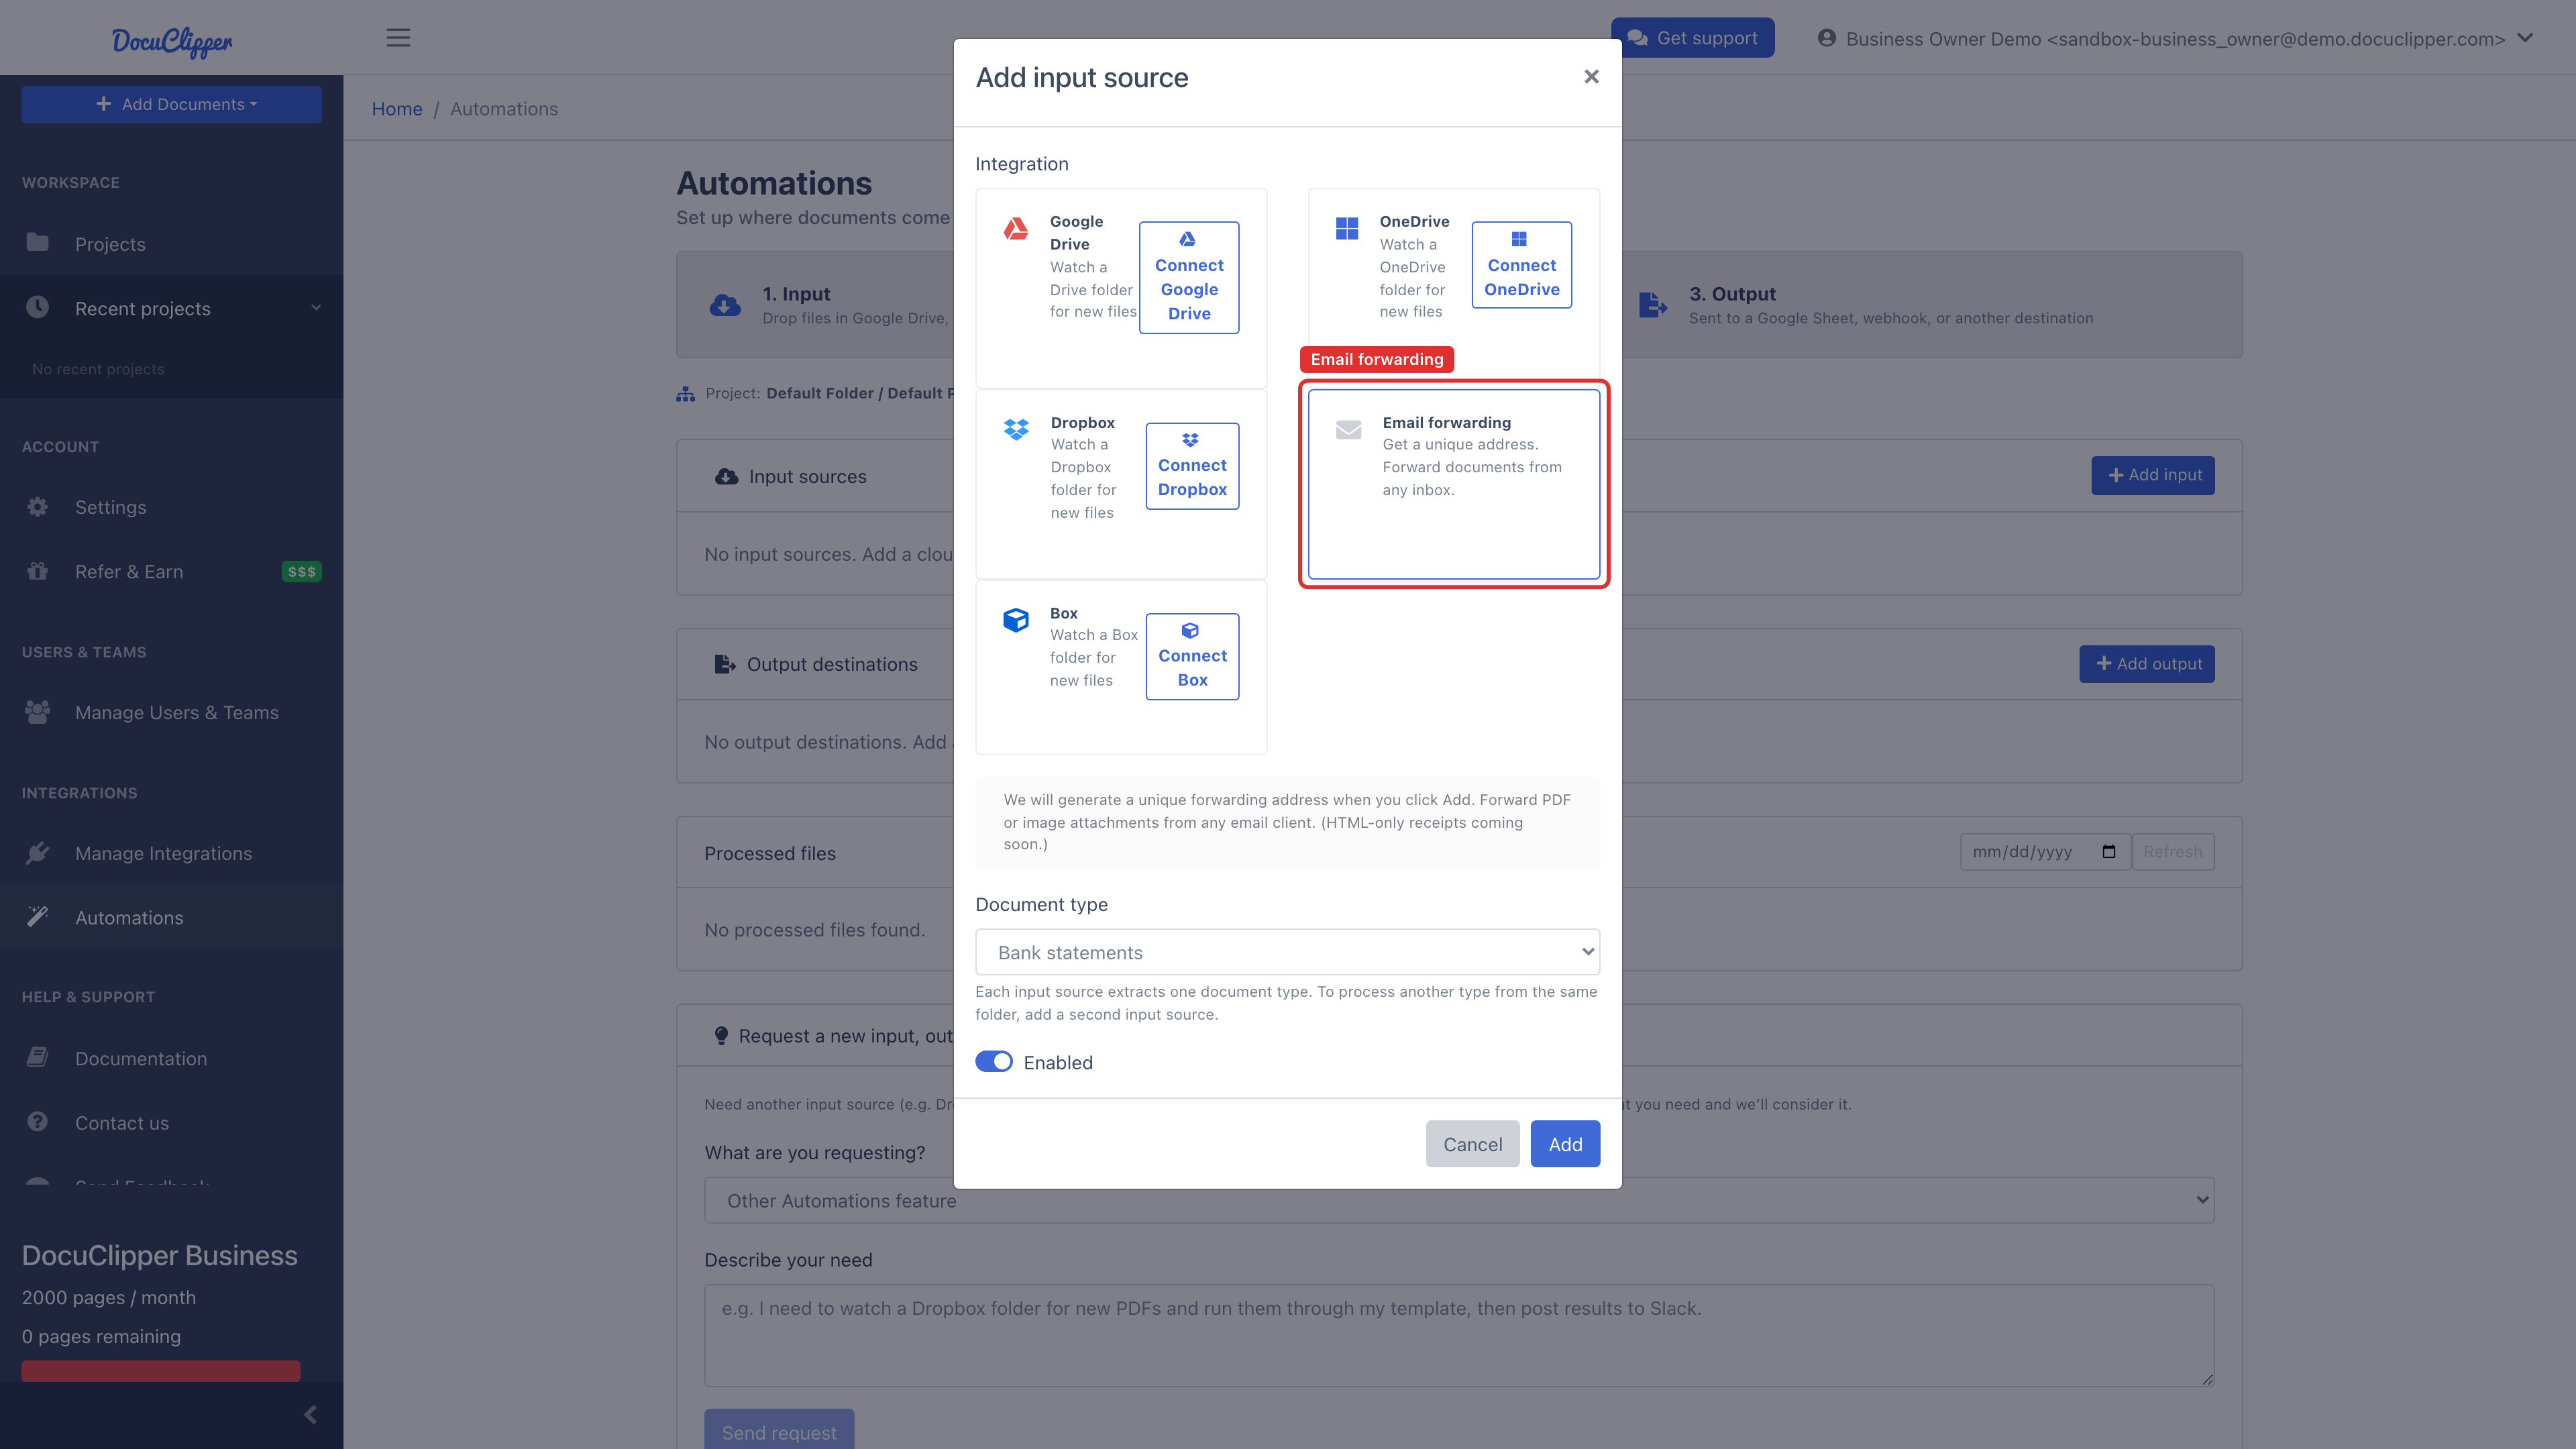Connect Box integration
The width and height of the screenshot is (2576, 1449).
(x=1192, y=656)
